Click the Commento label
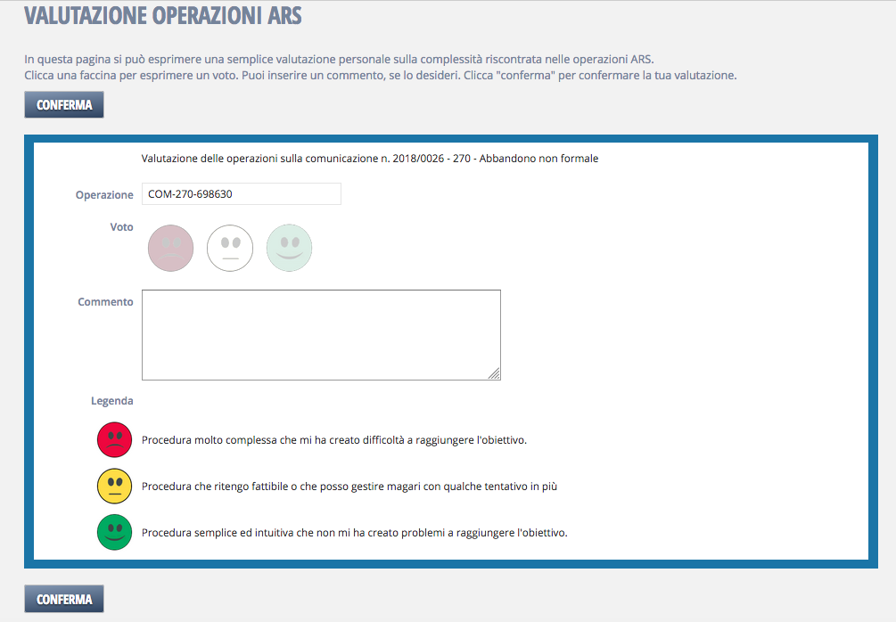896x622 pixels. point(105,302)
